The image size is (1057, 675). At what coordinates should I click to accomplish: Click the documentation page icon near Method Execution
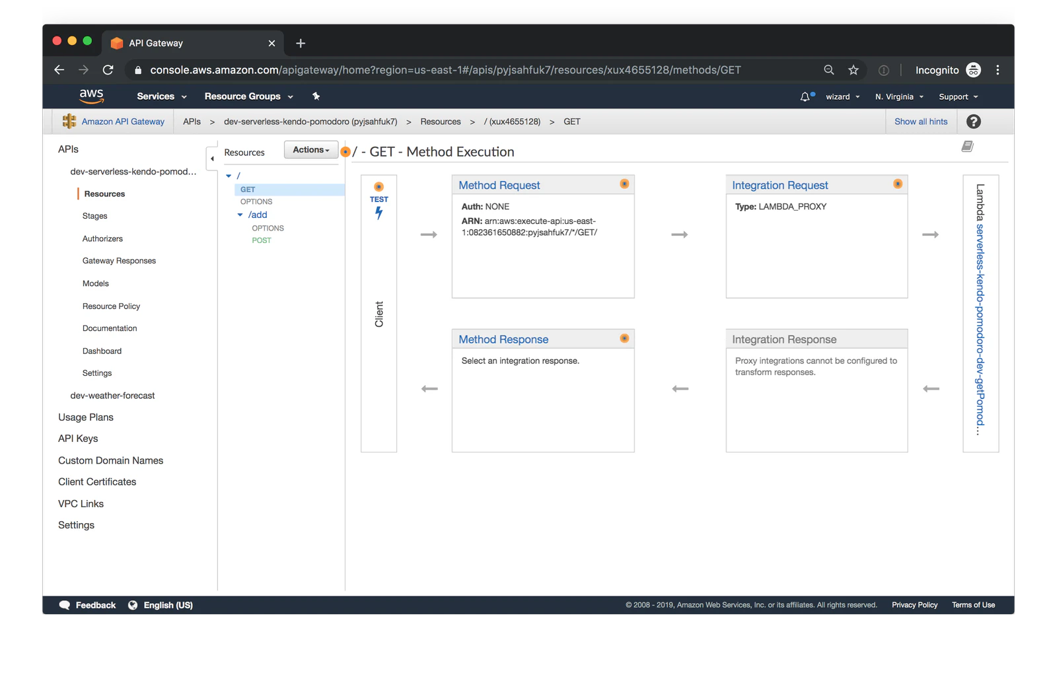pos(967,146)
